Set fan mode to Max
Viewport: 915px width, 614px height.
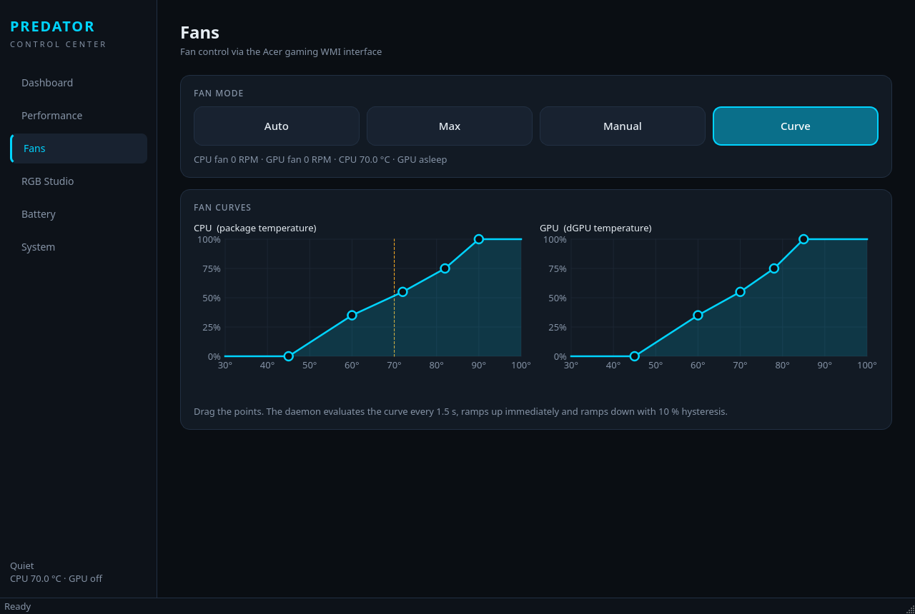[450, 126]
